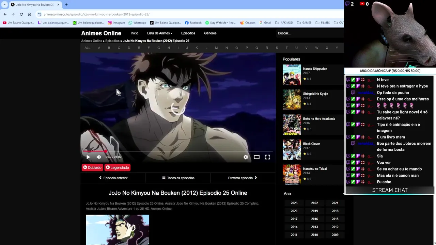Open the tab search dropdown arrow
436x245 pixels.
click(x=4, y=4)
